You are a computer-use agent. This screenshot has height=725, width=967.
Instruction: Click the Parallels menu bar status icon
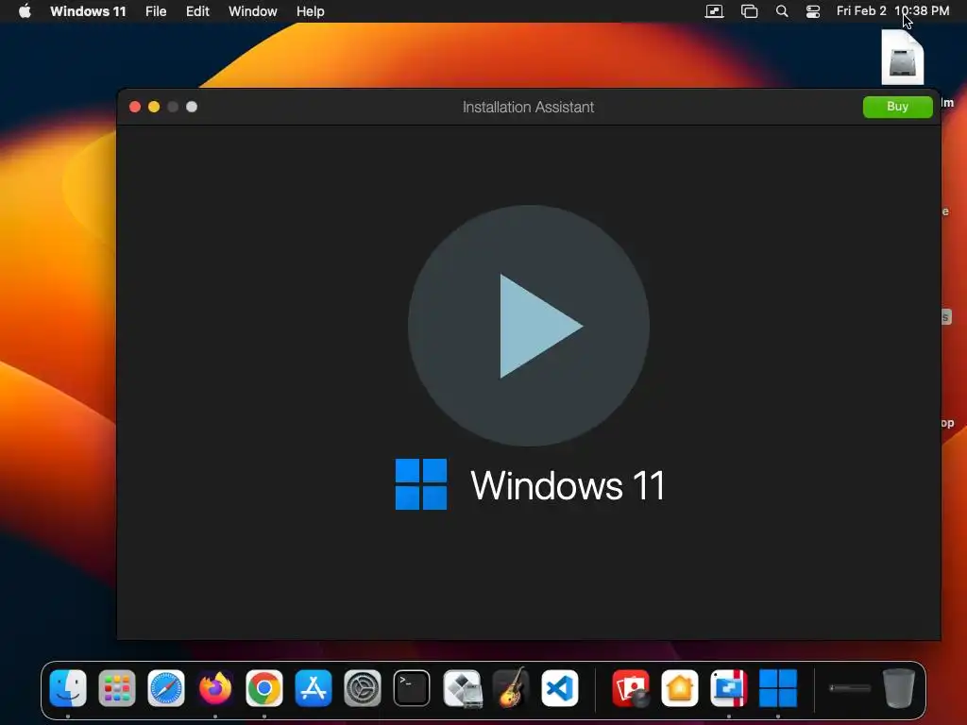[x=714, y=11]
